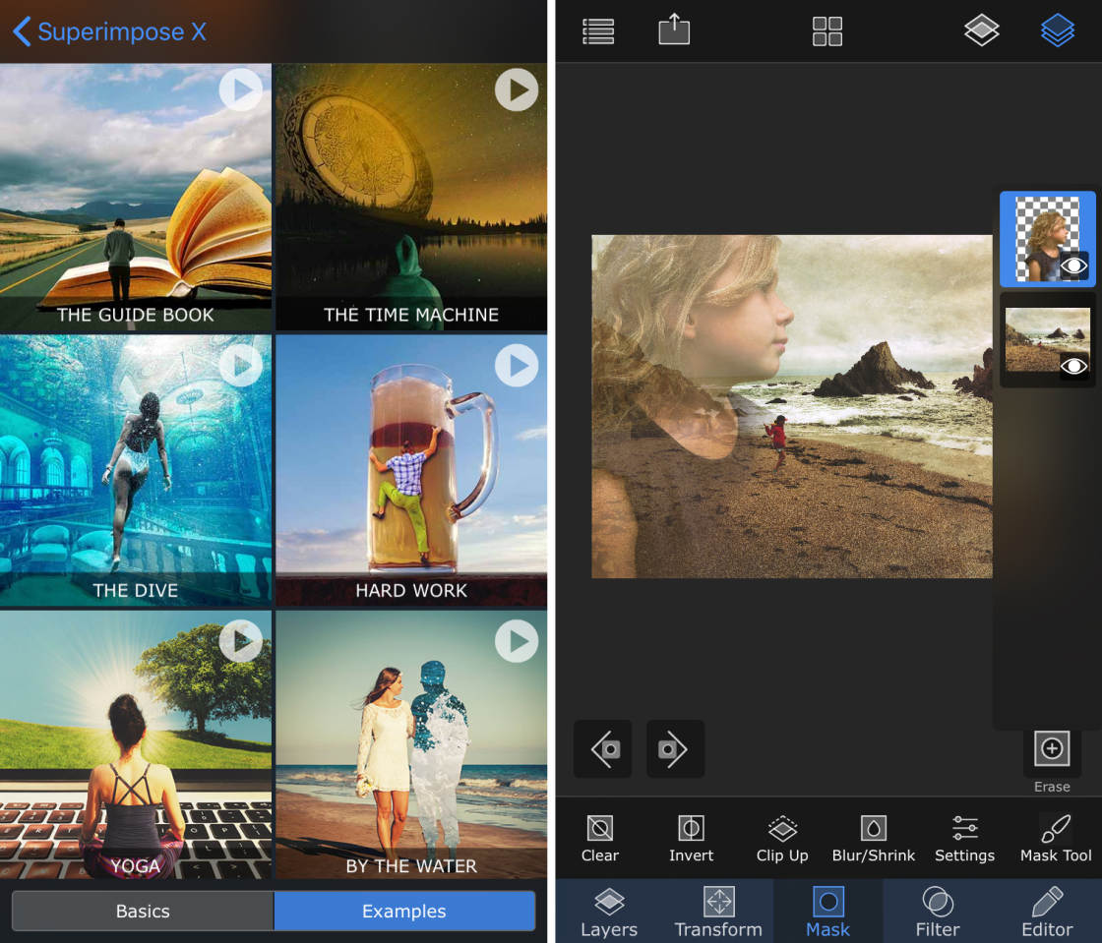Hide the portrait foreground layer
Viewport: 1102px width, 943px height.
(x=1074, y=265)
